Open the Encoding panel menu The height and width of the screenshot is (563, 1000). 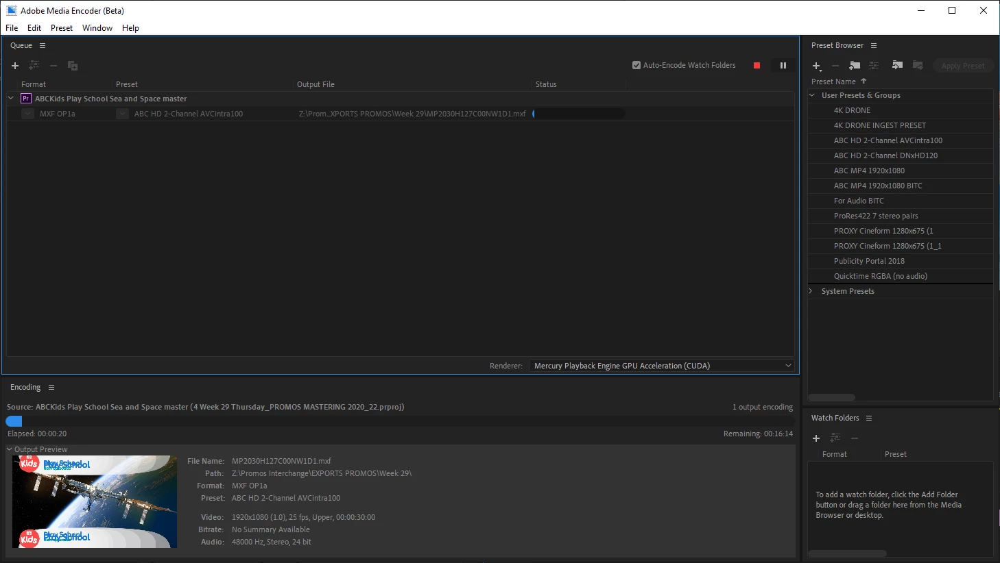tap(51, 388)
